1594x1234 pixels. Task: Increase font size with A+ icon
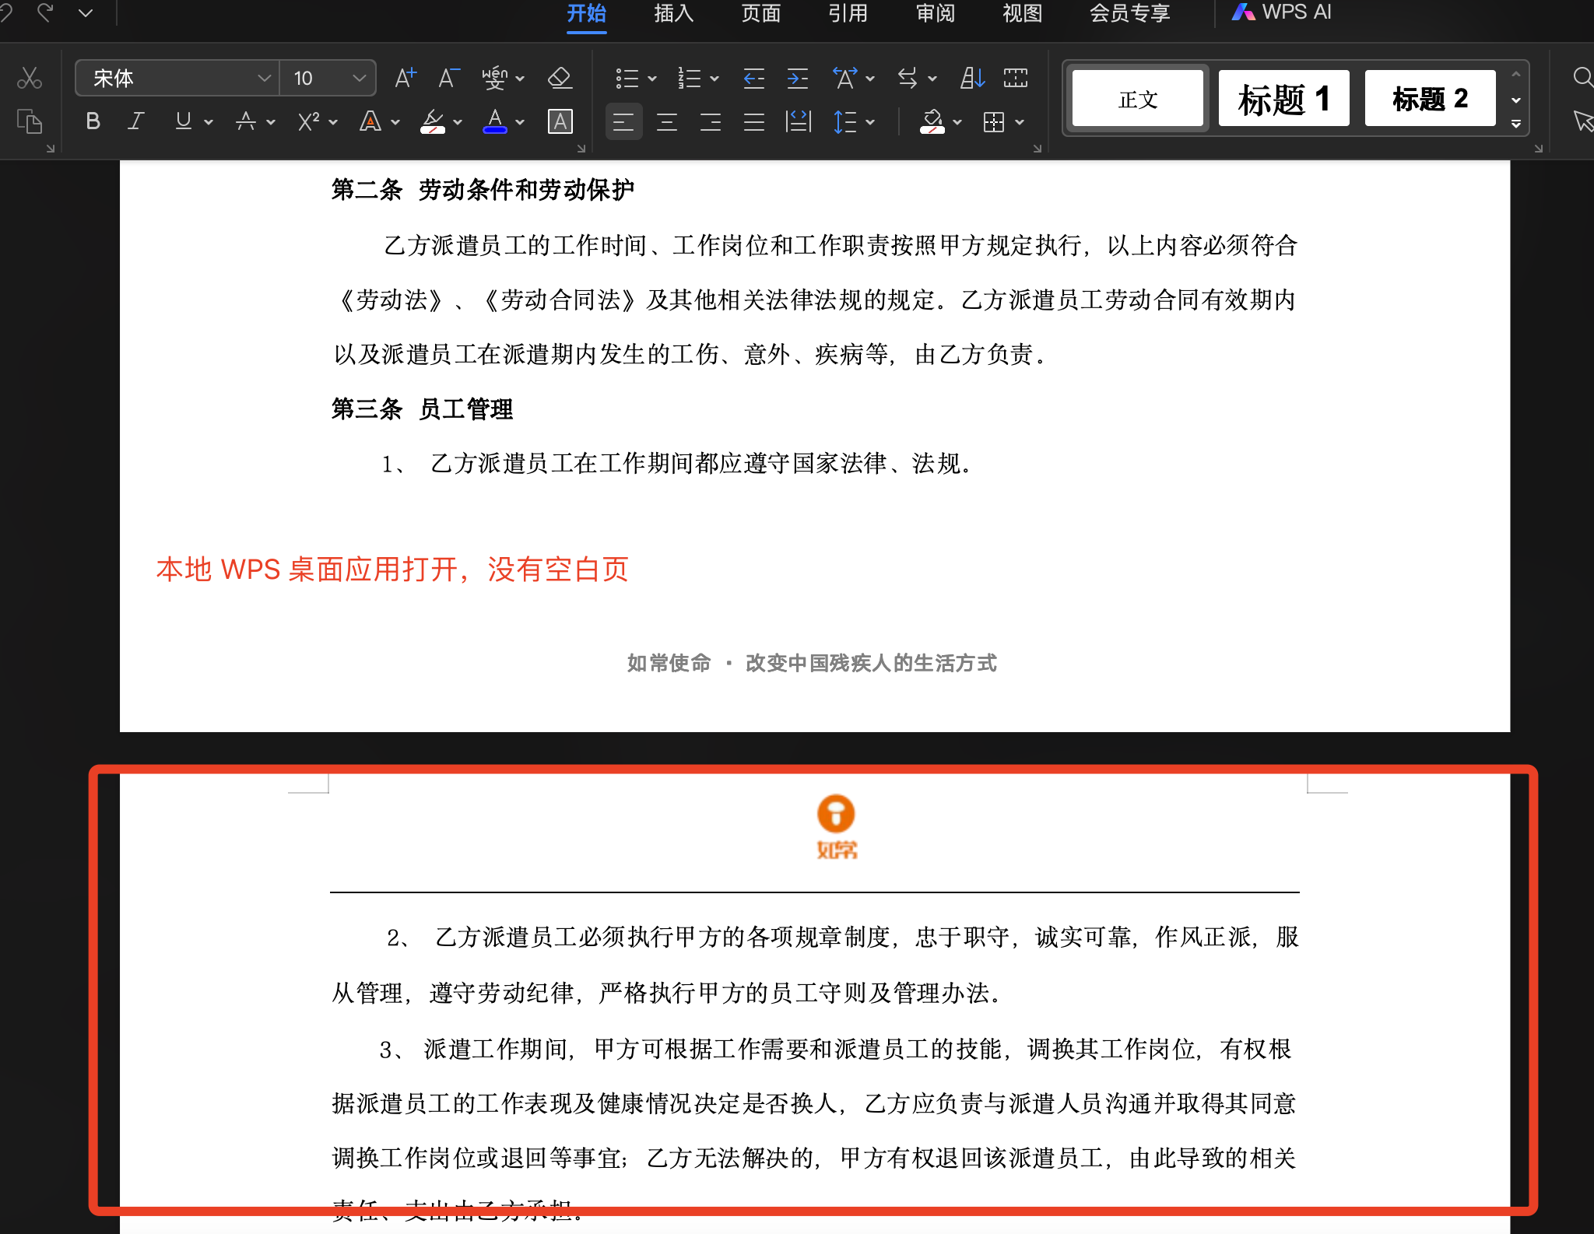[406, 78]
